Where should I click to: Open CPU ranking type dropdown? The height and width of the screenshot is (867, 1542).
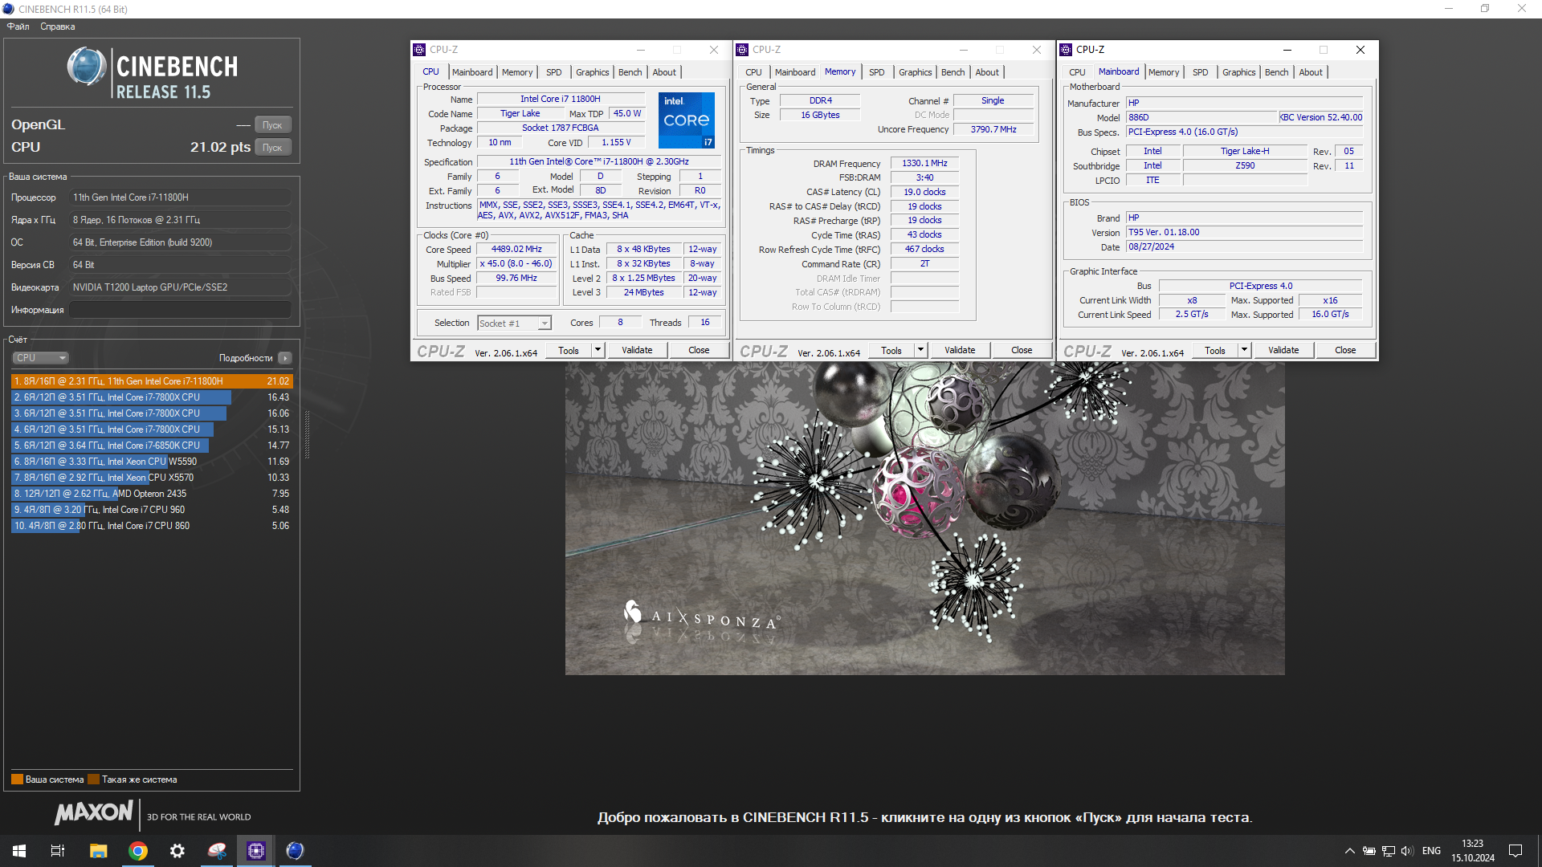click(x=40, y=358)
